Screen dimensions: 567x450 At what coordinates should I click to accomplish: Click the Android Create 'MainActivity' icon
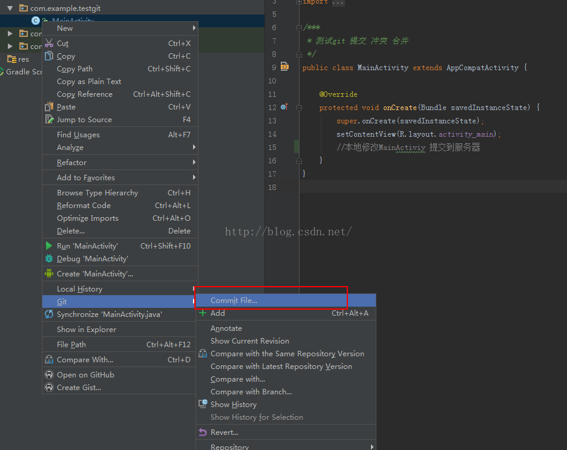[x=49, y=274]
